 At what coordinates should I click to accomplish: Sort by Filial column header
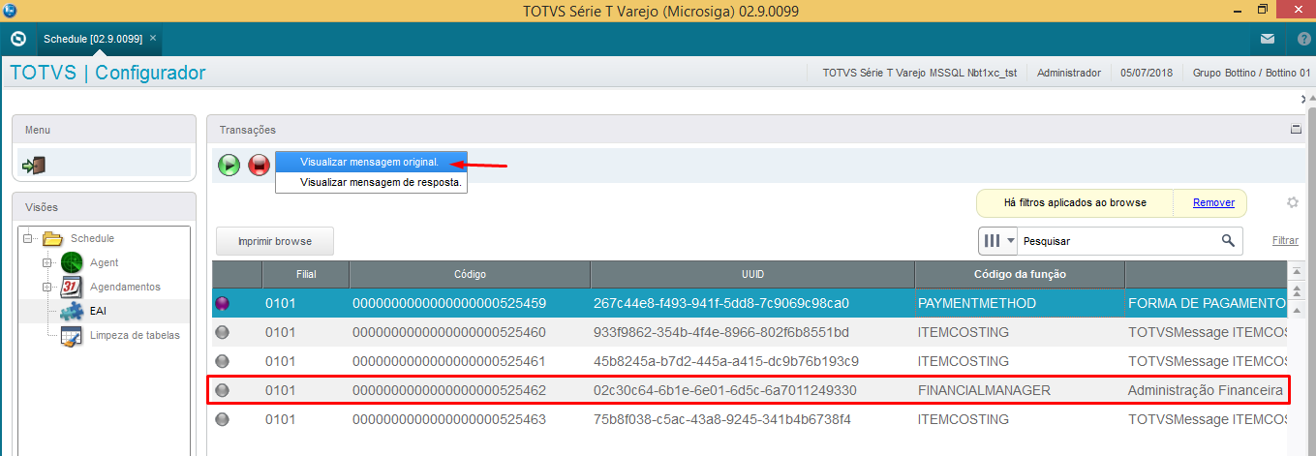[306, 274]
